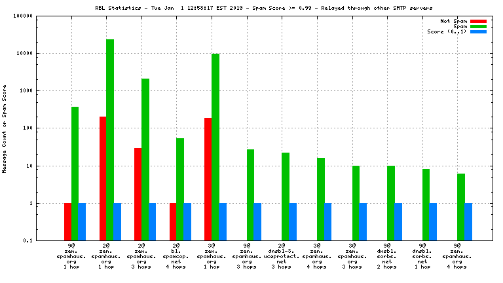Viewport: 503px width, 283px height.
Task: Click the 'Message Count or Spam Score' axis label
Action: pyautogui.click(x=5, y=128)
